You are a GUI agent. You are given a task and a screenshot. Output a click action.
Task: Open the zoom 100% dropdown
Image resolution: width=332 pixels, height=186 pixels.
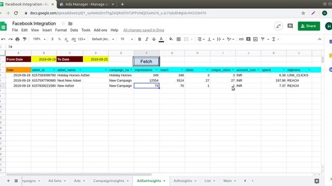39,39
